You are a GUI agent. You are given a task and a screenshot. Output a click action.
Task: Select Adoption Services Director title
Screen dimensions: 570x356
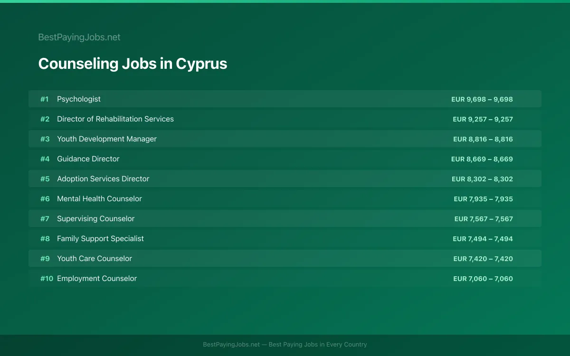click(x=103, y=179)
